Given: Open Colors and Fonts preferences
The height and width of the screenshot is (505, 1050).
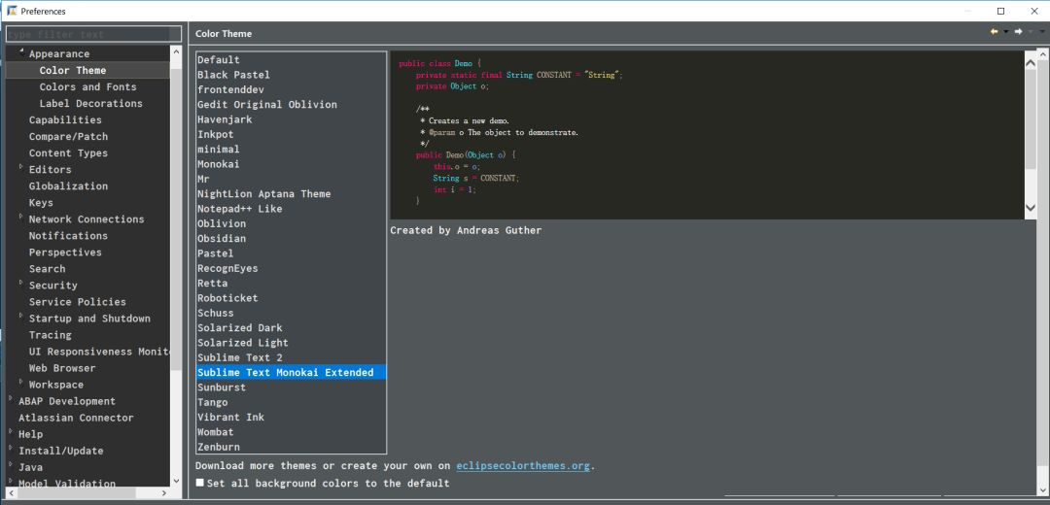Looking at the screenshot, I should tap(87, 87).
